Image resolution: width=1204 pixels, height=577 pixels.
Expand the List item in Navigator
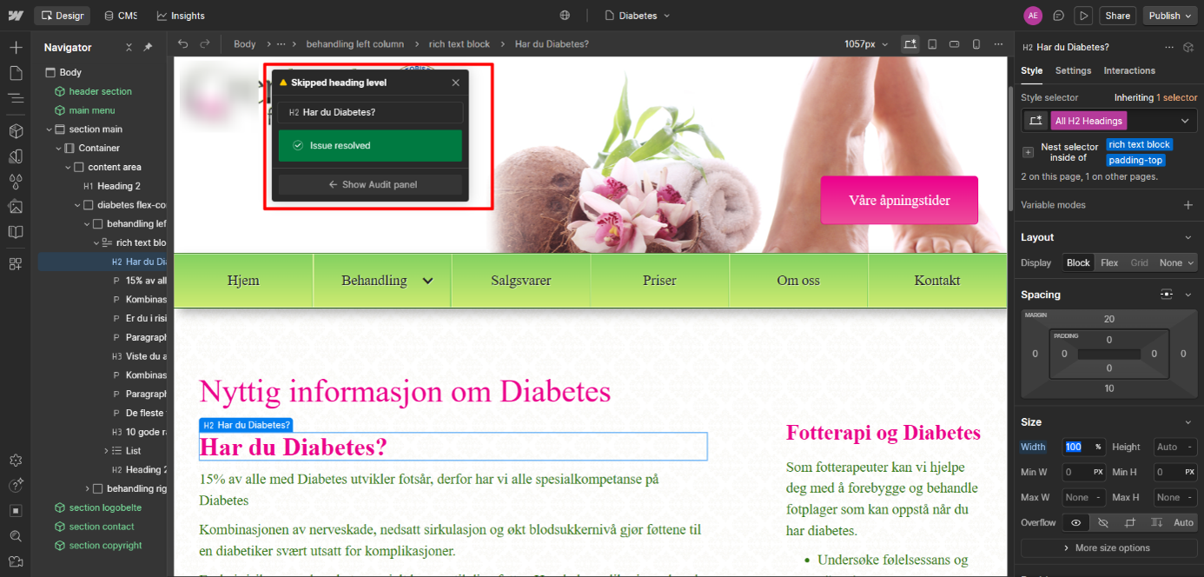[x=106, y=450]
